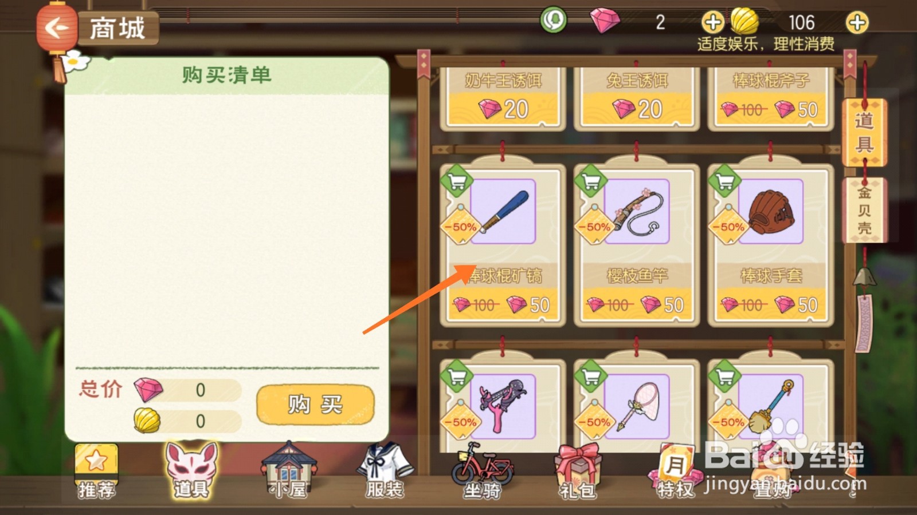Viewport: 917px width, 515px height.
Task: Add the slingshot item to cart
Action: click(x=456, y=376)
